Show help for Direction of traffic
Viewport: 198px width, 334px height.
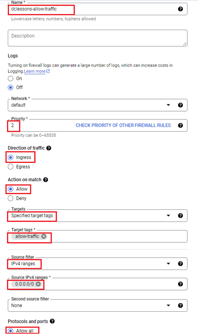(x=49, y=148)
